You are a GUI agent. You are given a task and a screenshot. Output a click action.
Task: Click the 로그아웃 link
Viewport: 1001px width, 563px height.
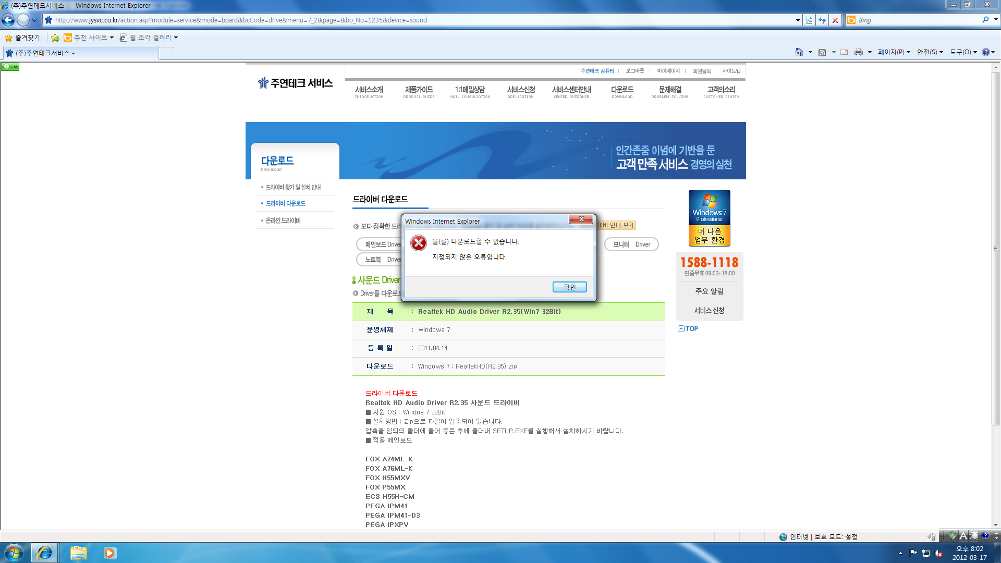tap(635, 71)
